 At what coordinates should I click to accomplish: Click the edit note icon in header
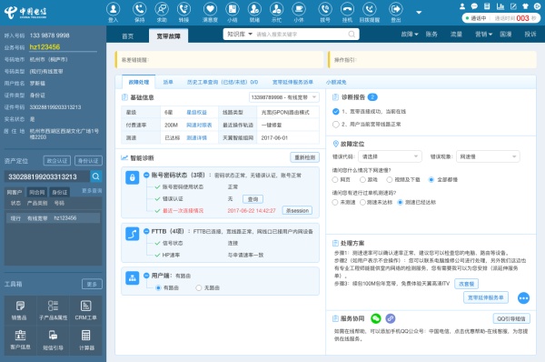pos(513,6)
